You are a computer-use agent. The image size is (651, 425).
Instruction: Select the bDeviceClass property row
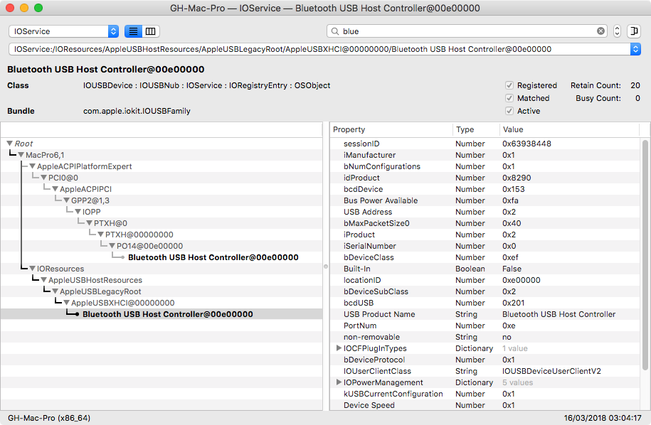[485, 257]
